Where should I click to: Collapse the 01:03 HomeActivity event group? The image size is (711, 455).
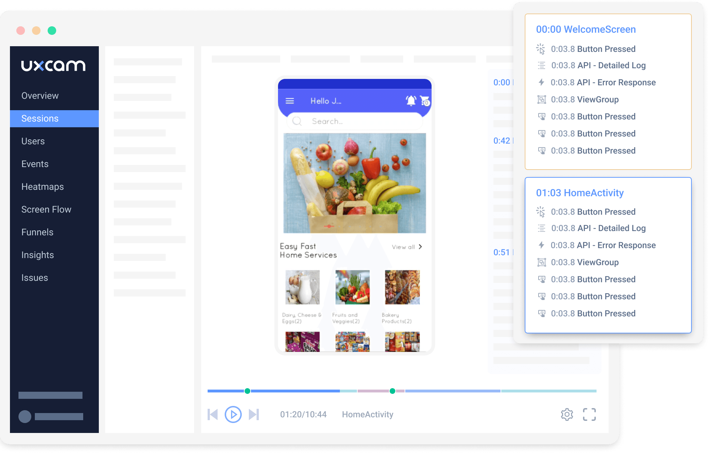[x=579, y=193]
